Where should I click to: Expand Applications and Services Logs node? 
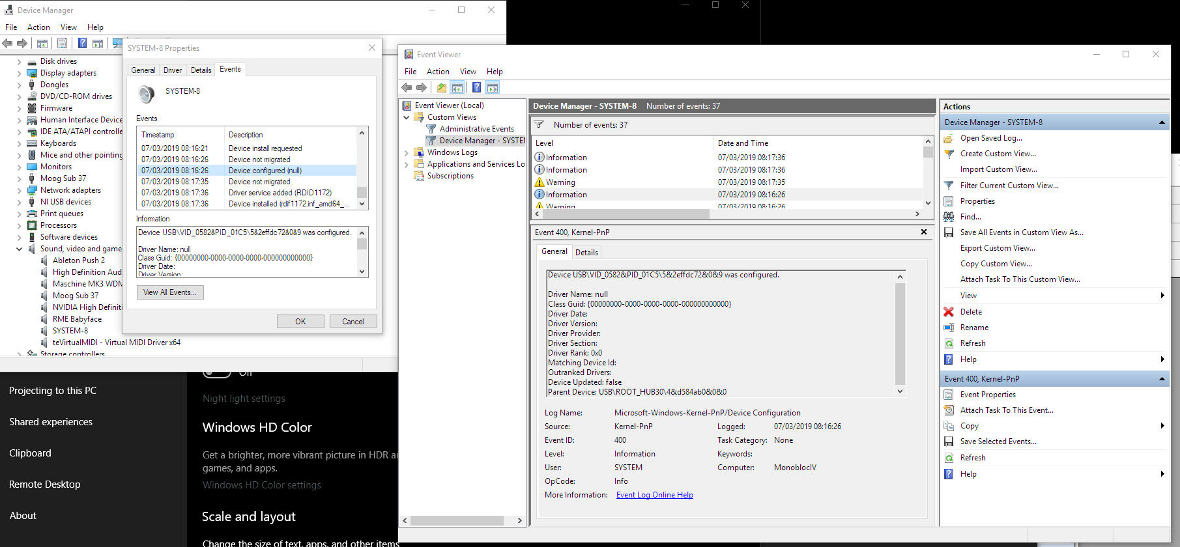407,164
